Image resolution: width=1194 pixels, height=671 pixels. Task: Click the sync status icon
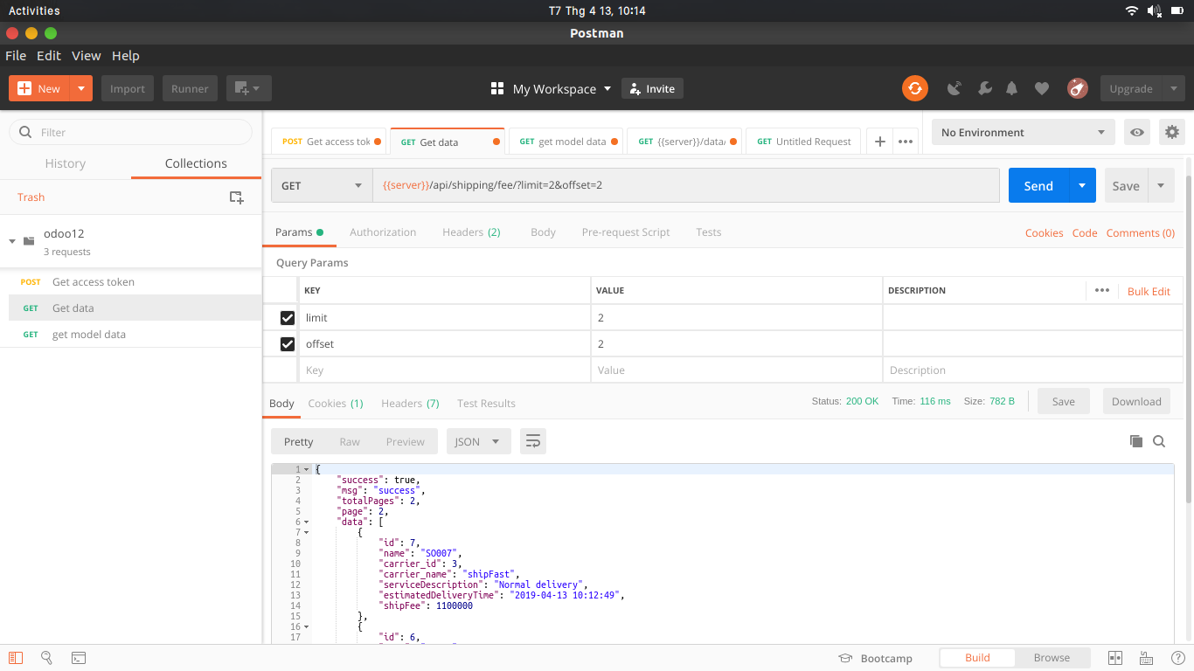915,88
